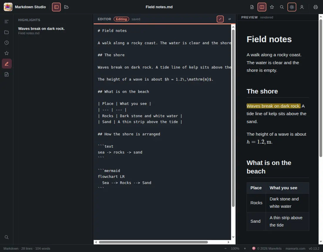The image size is (323, 252).
Task: Toggle the editor pencil edit button
Action: tap(220, 19)
